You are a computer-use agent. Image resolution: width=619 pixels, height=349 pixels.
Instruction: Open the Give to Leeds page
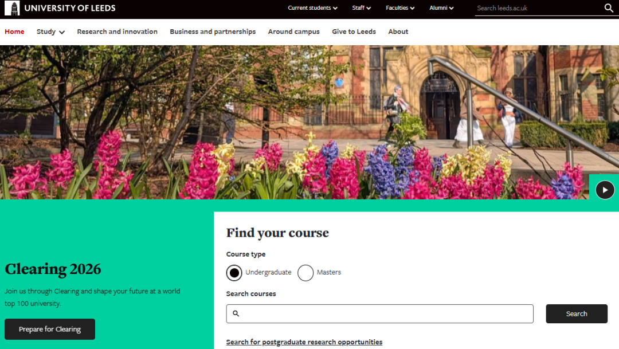tap(354, 32)
